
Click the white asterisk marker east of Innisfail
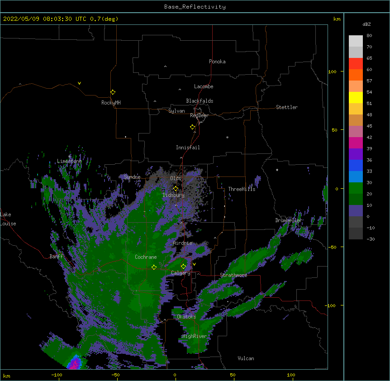pos(227,137)
